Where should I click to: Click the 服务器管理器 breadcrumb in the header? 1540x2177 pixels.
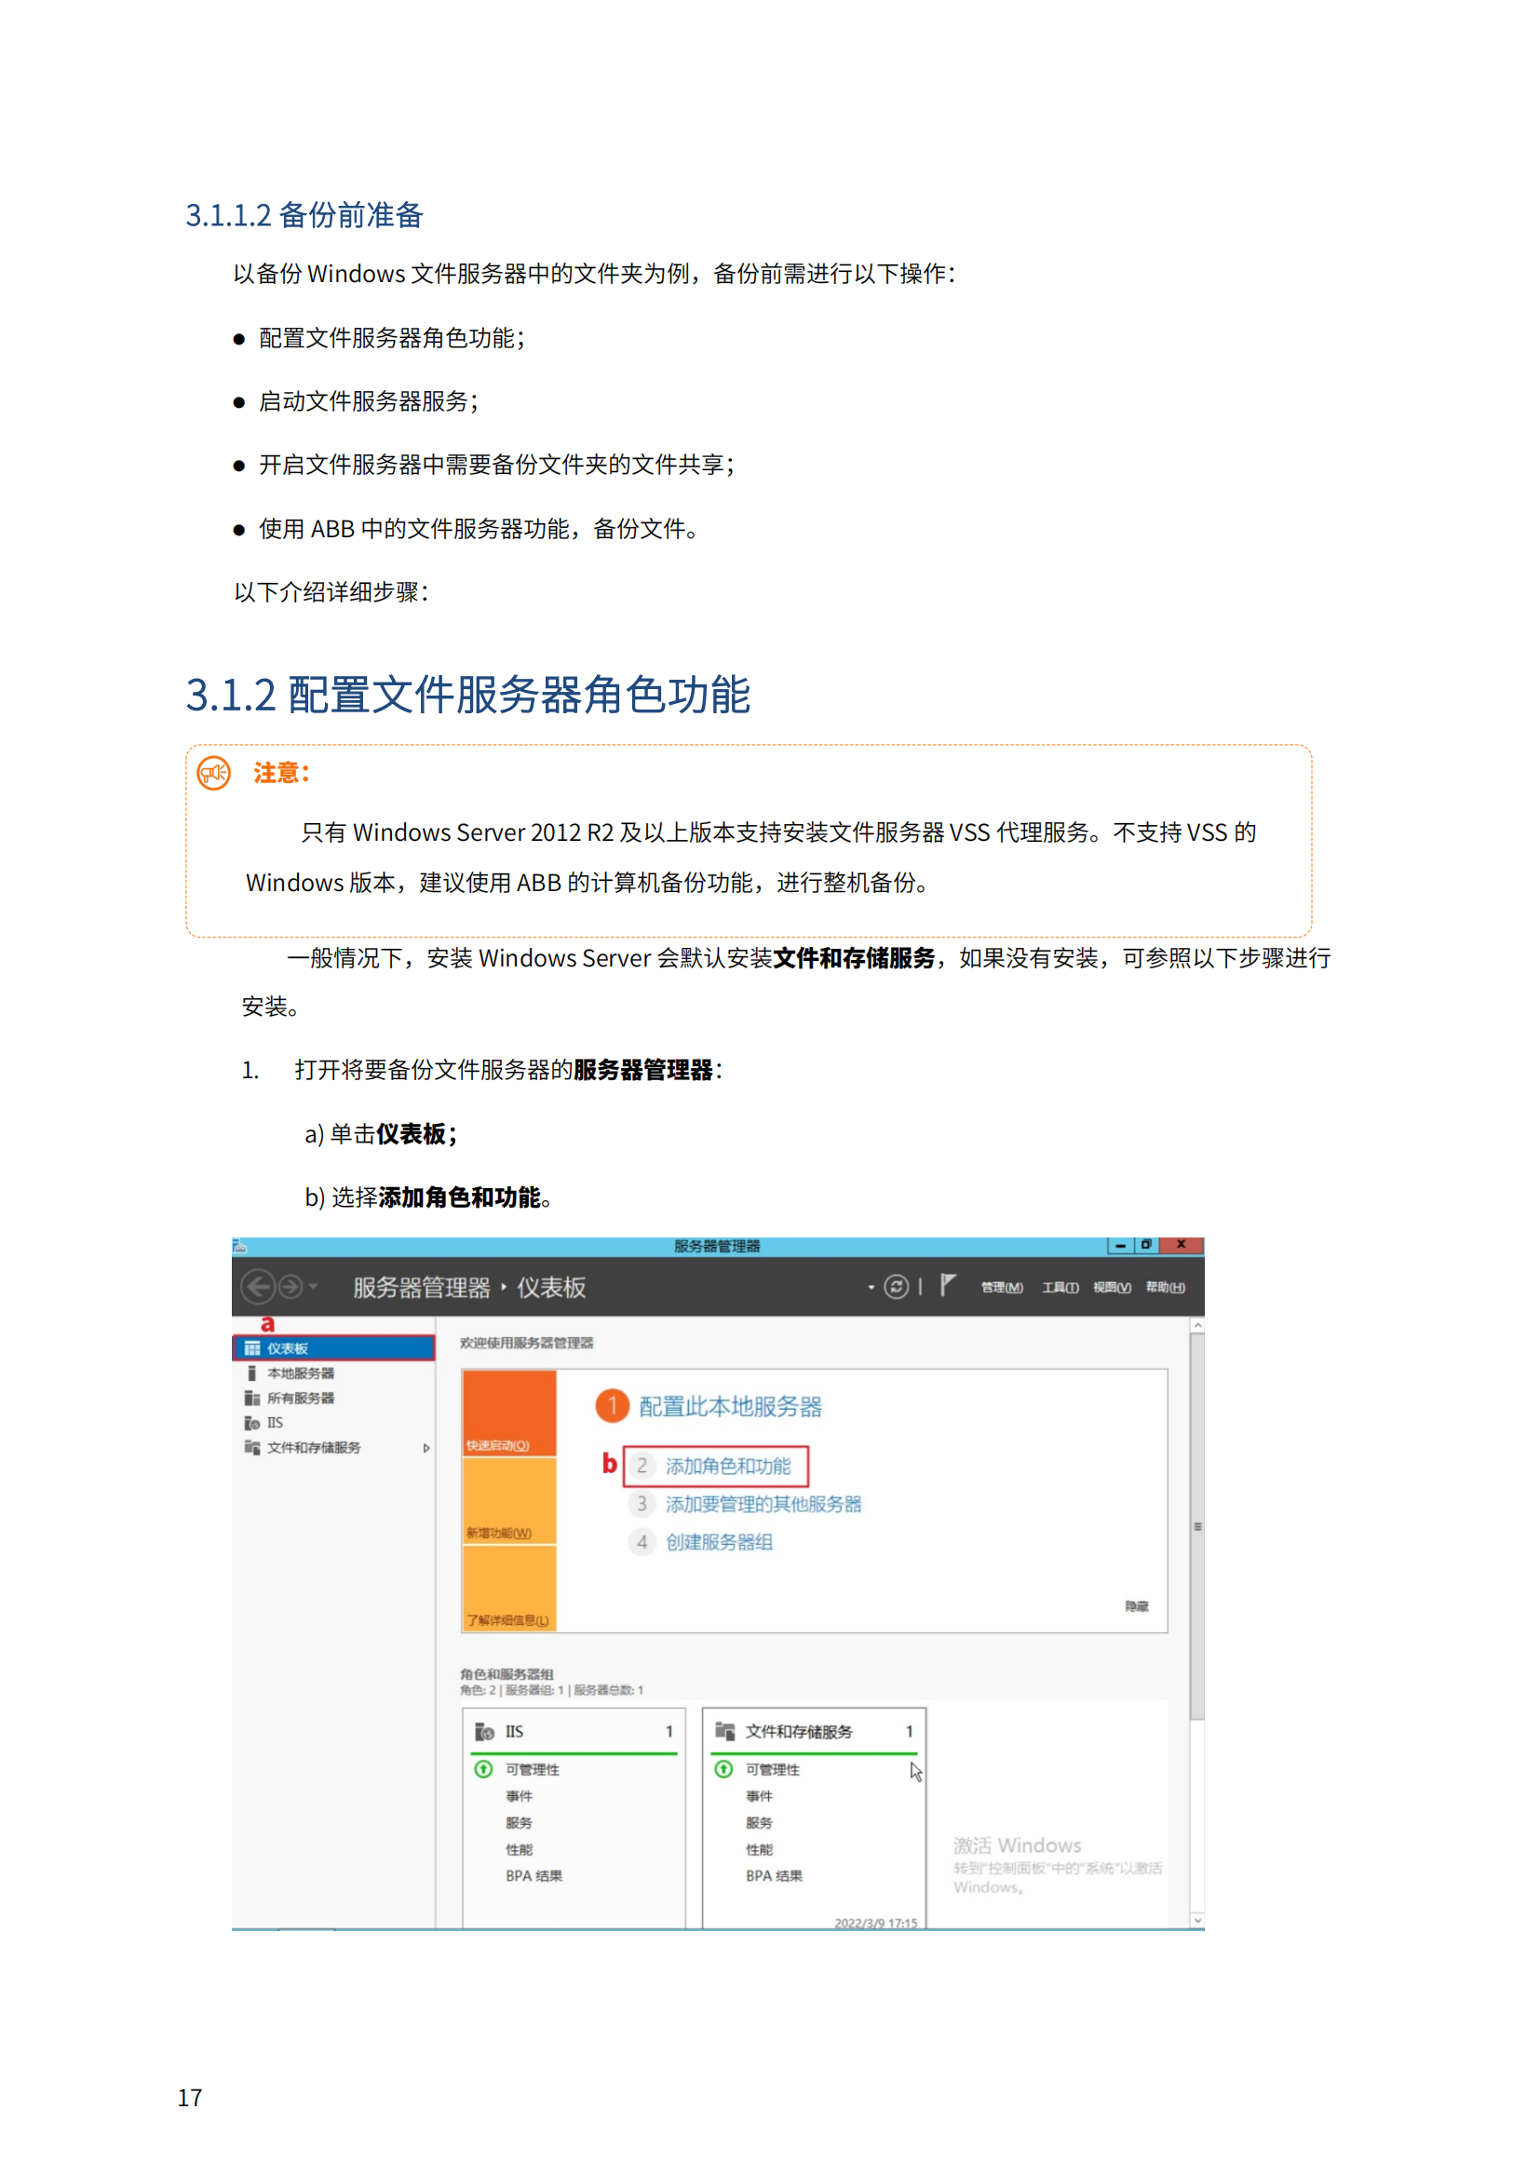[421, 1287]
